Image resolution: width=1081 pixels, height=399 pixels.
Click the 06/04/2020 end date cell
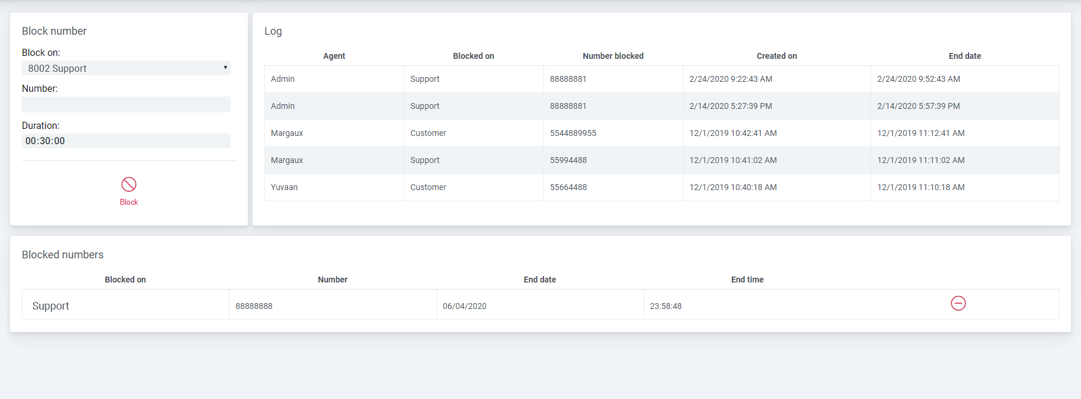(x=465, y=306)
